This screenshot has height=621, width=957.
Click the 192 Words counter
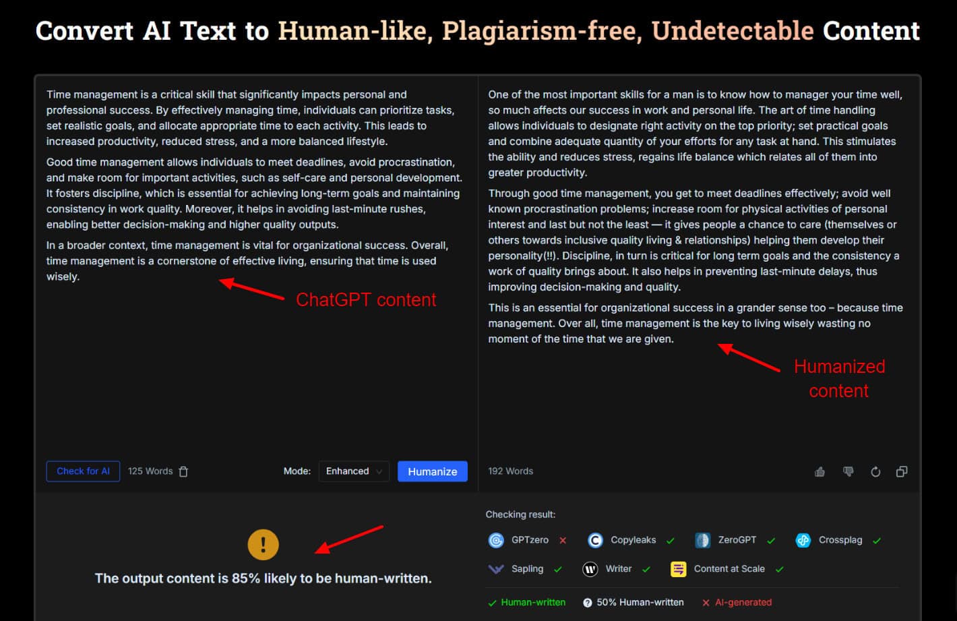[511, 471]
